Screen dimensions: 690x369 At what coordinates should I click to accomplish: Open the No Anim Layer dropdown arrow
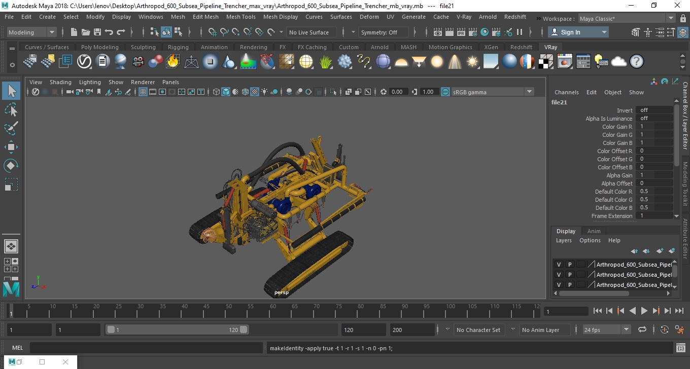513,329
